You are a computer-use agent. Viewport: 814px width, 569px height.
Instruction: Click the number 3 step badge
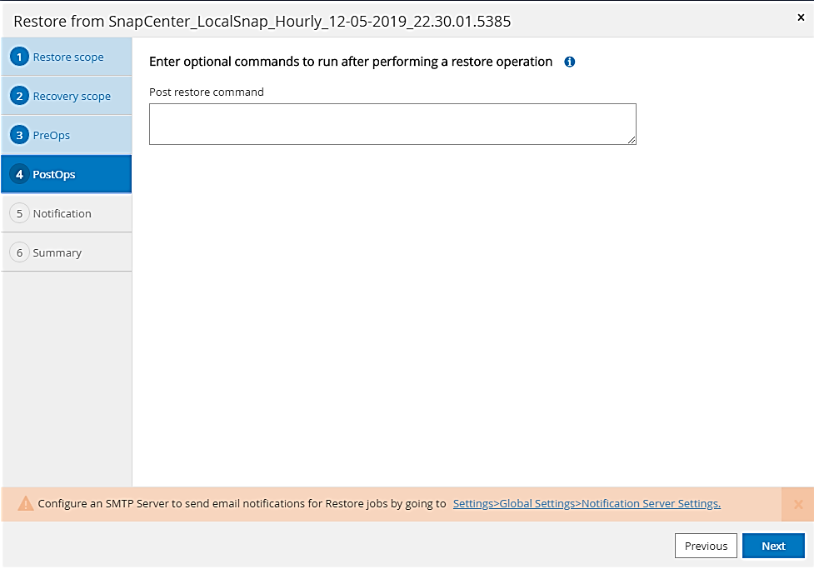pos(19,135)
